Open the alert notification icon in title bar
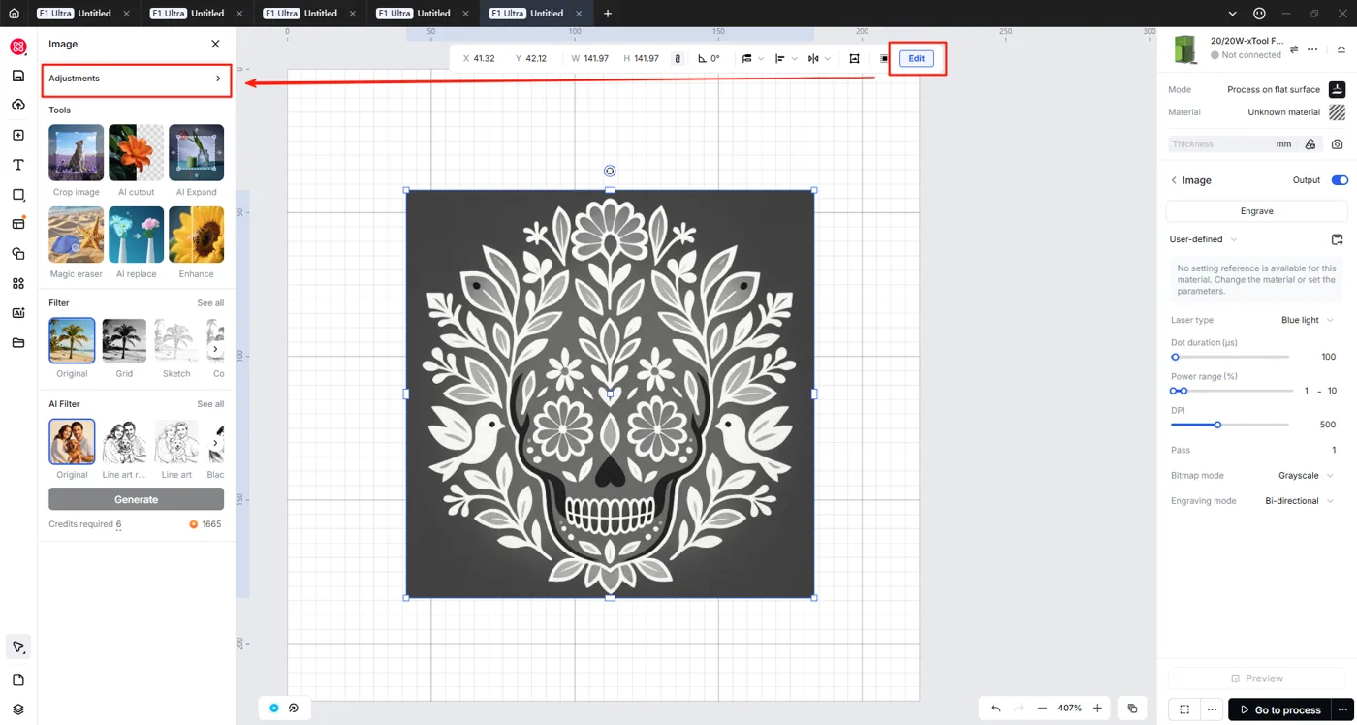This screenshot has width=1357, height=725. coord(1259,14)
